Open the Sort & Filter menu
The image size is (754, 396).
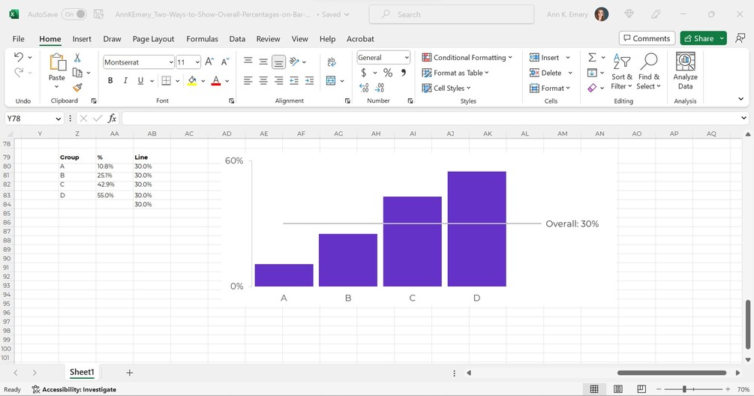(x=622, y=71)
